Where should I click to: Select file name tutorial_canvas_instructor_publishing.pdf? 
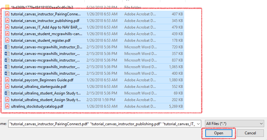click(x=45, y=21)
